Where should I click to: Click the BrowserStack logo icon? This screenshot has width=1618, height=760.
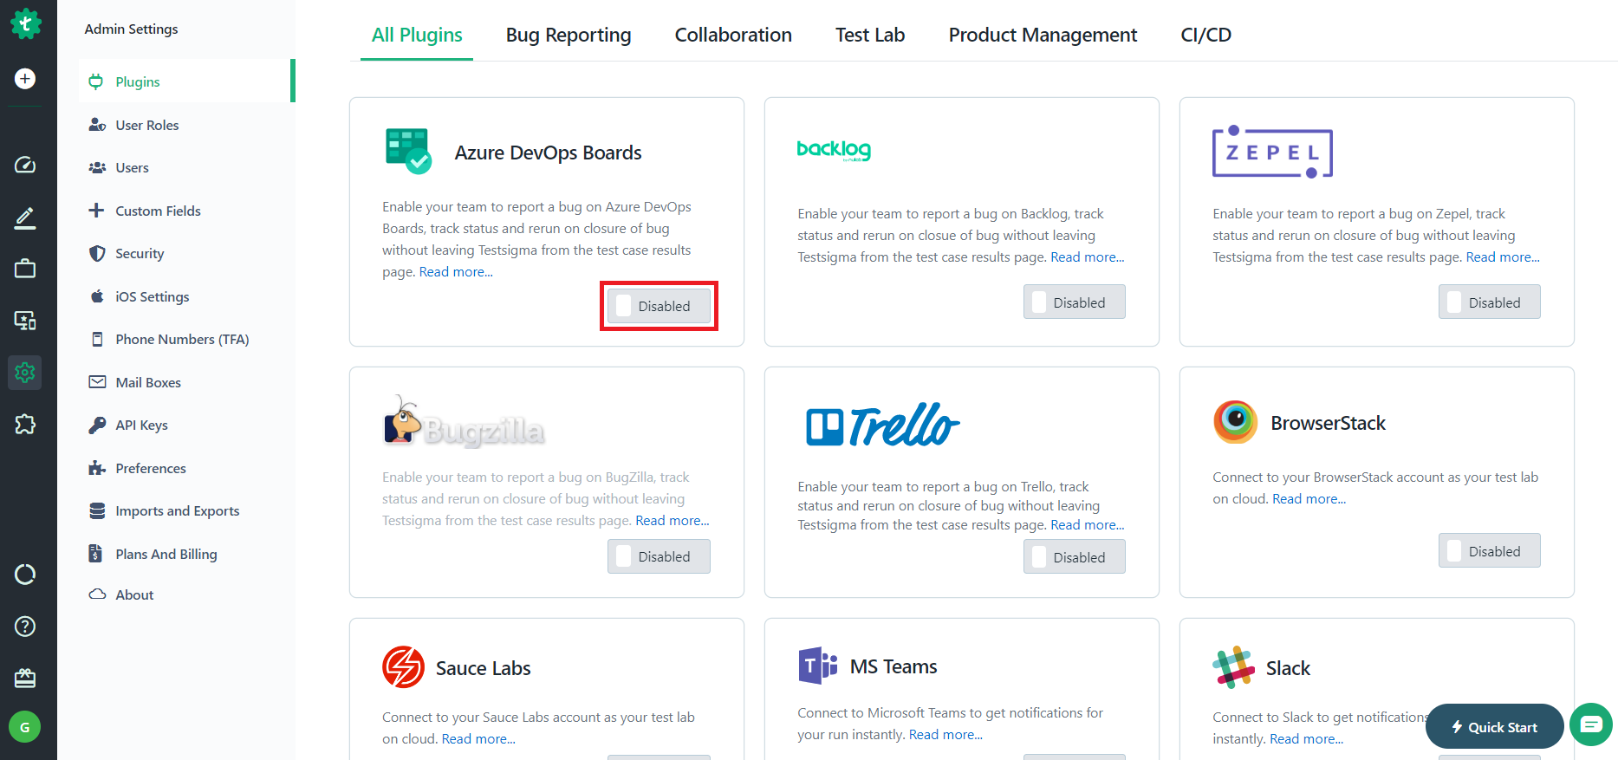click(1235, 422)
